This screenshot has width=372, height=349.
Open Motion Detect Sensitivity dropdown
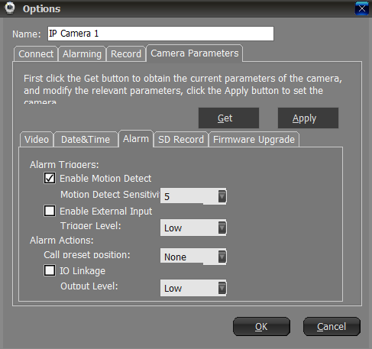click(193, 196)
